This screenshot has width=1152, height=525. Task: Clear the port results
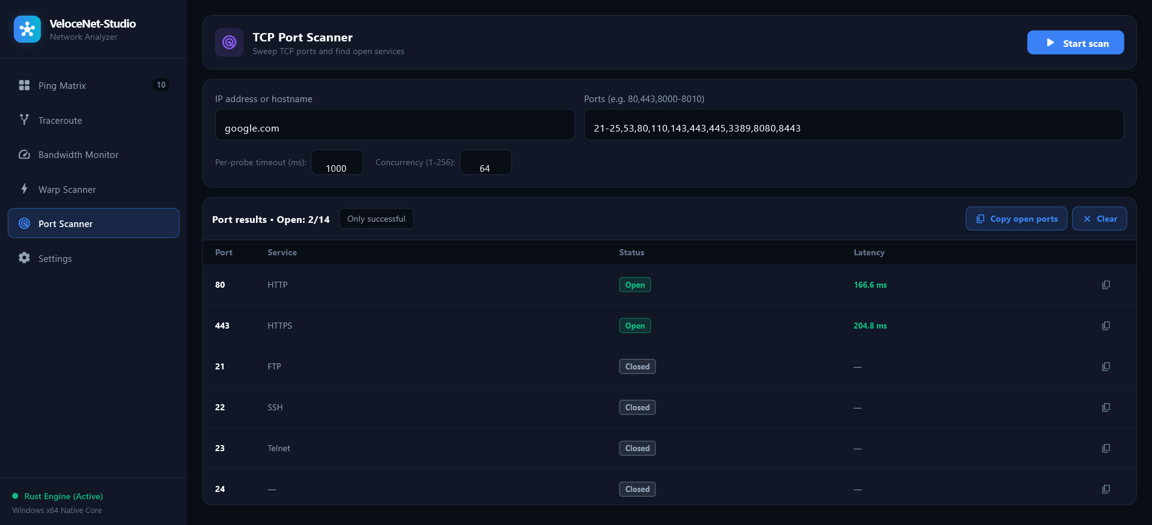[x=1099, y=219]
